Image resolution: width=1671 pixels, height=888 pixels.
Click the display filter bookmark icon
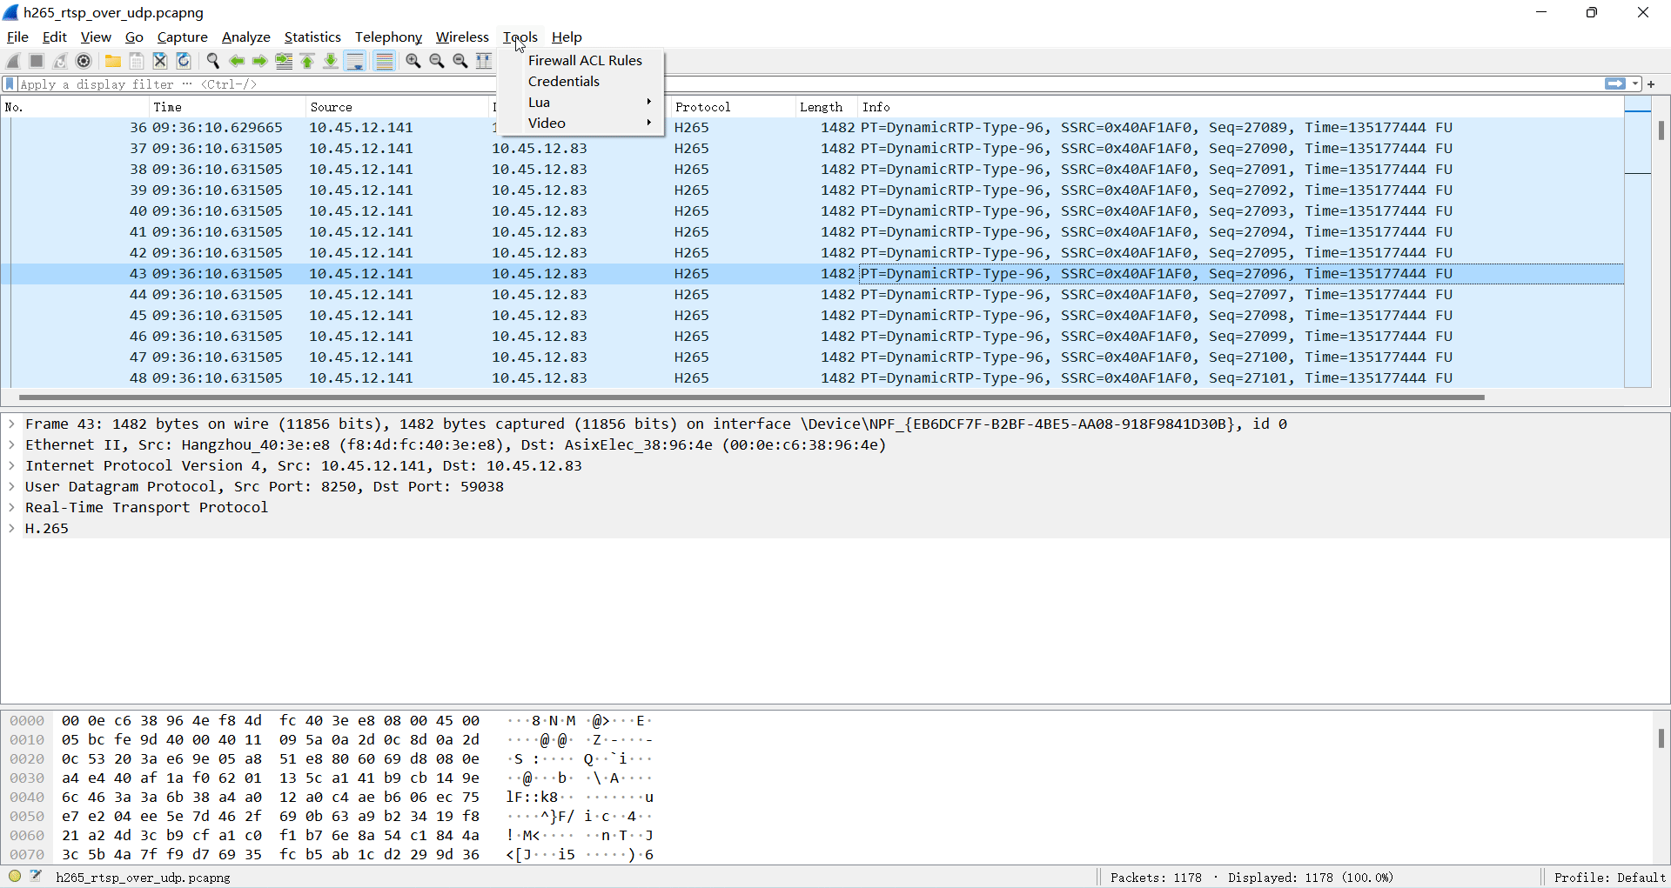[10, 84]
